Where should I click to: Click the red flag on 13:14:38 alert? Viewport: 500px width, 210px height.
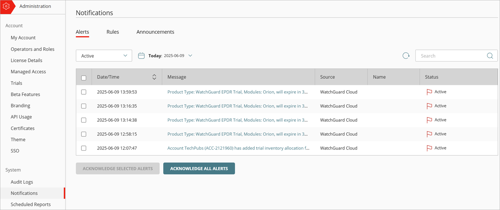[429, 120]
